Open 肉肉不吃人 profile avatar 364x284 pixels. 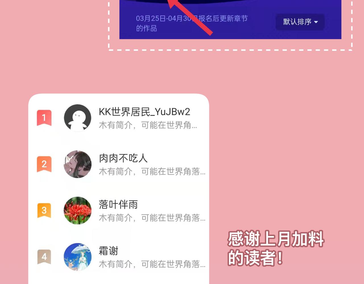click(78, 164)
